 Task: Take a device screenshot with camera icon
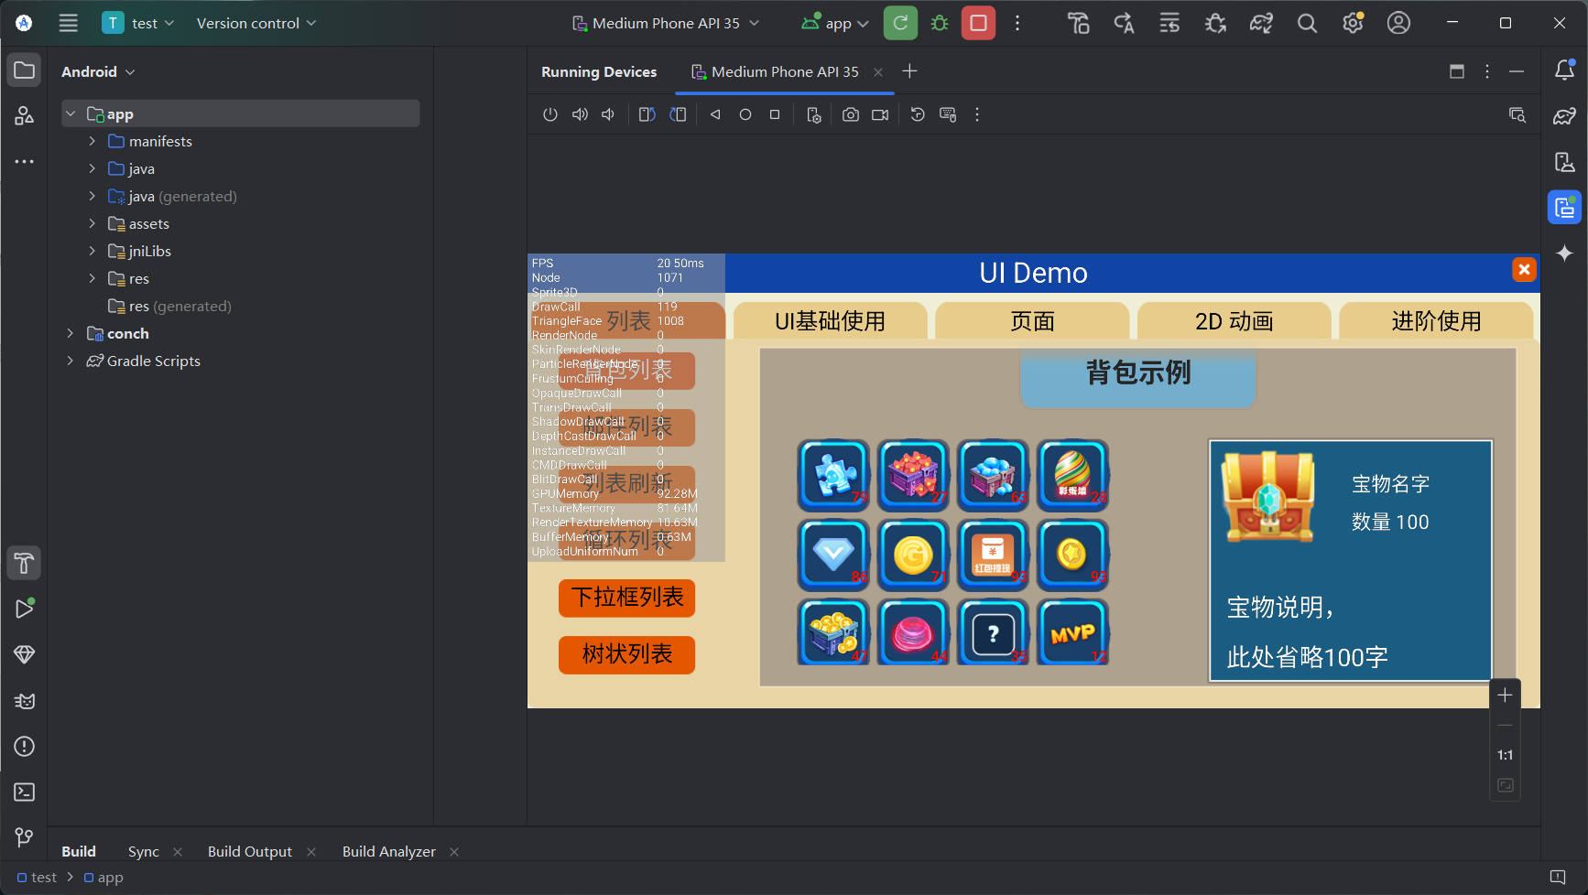851,114
